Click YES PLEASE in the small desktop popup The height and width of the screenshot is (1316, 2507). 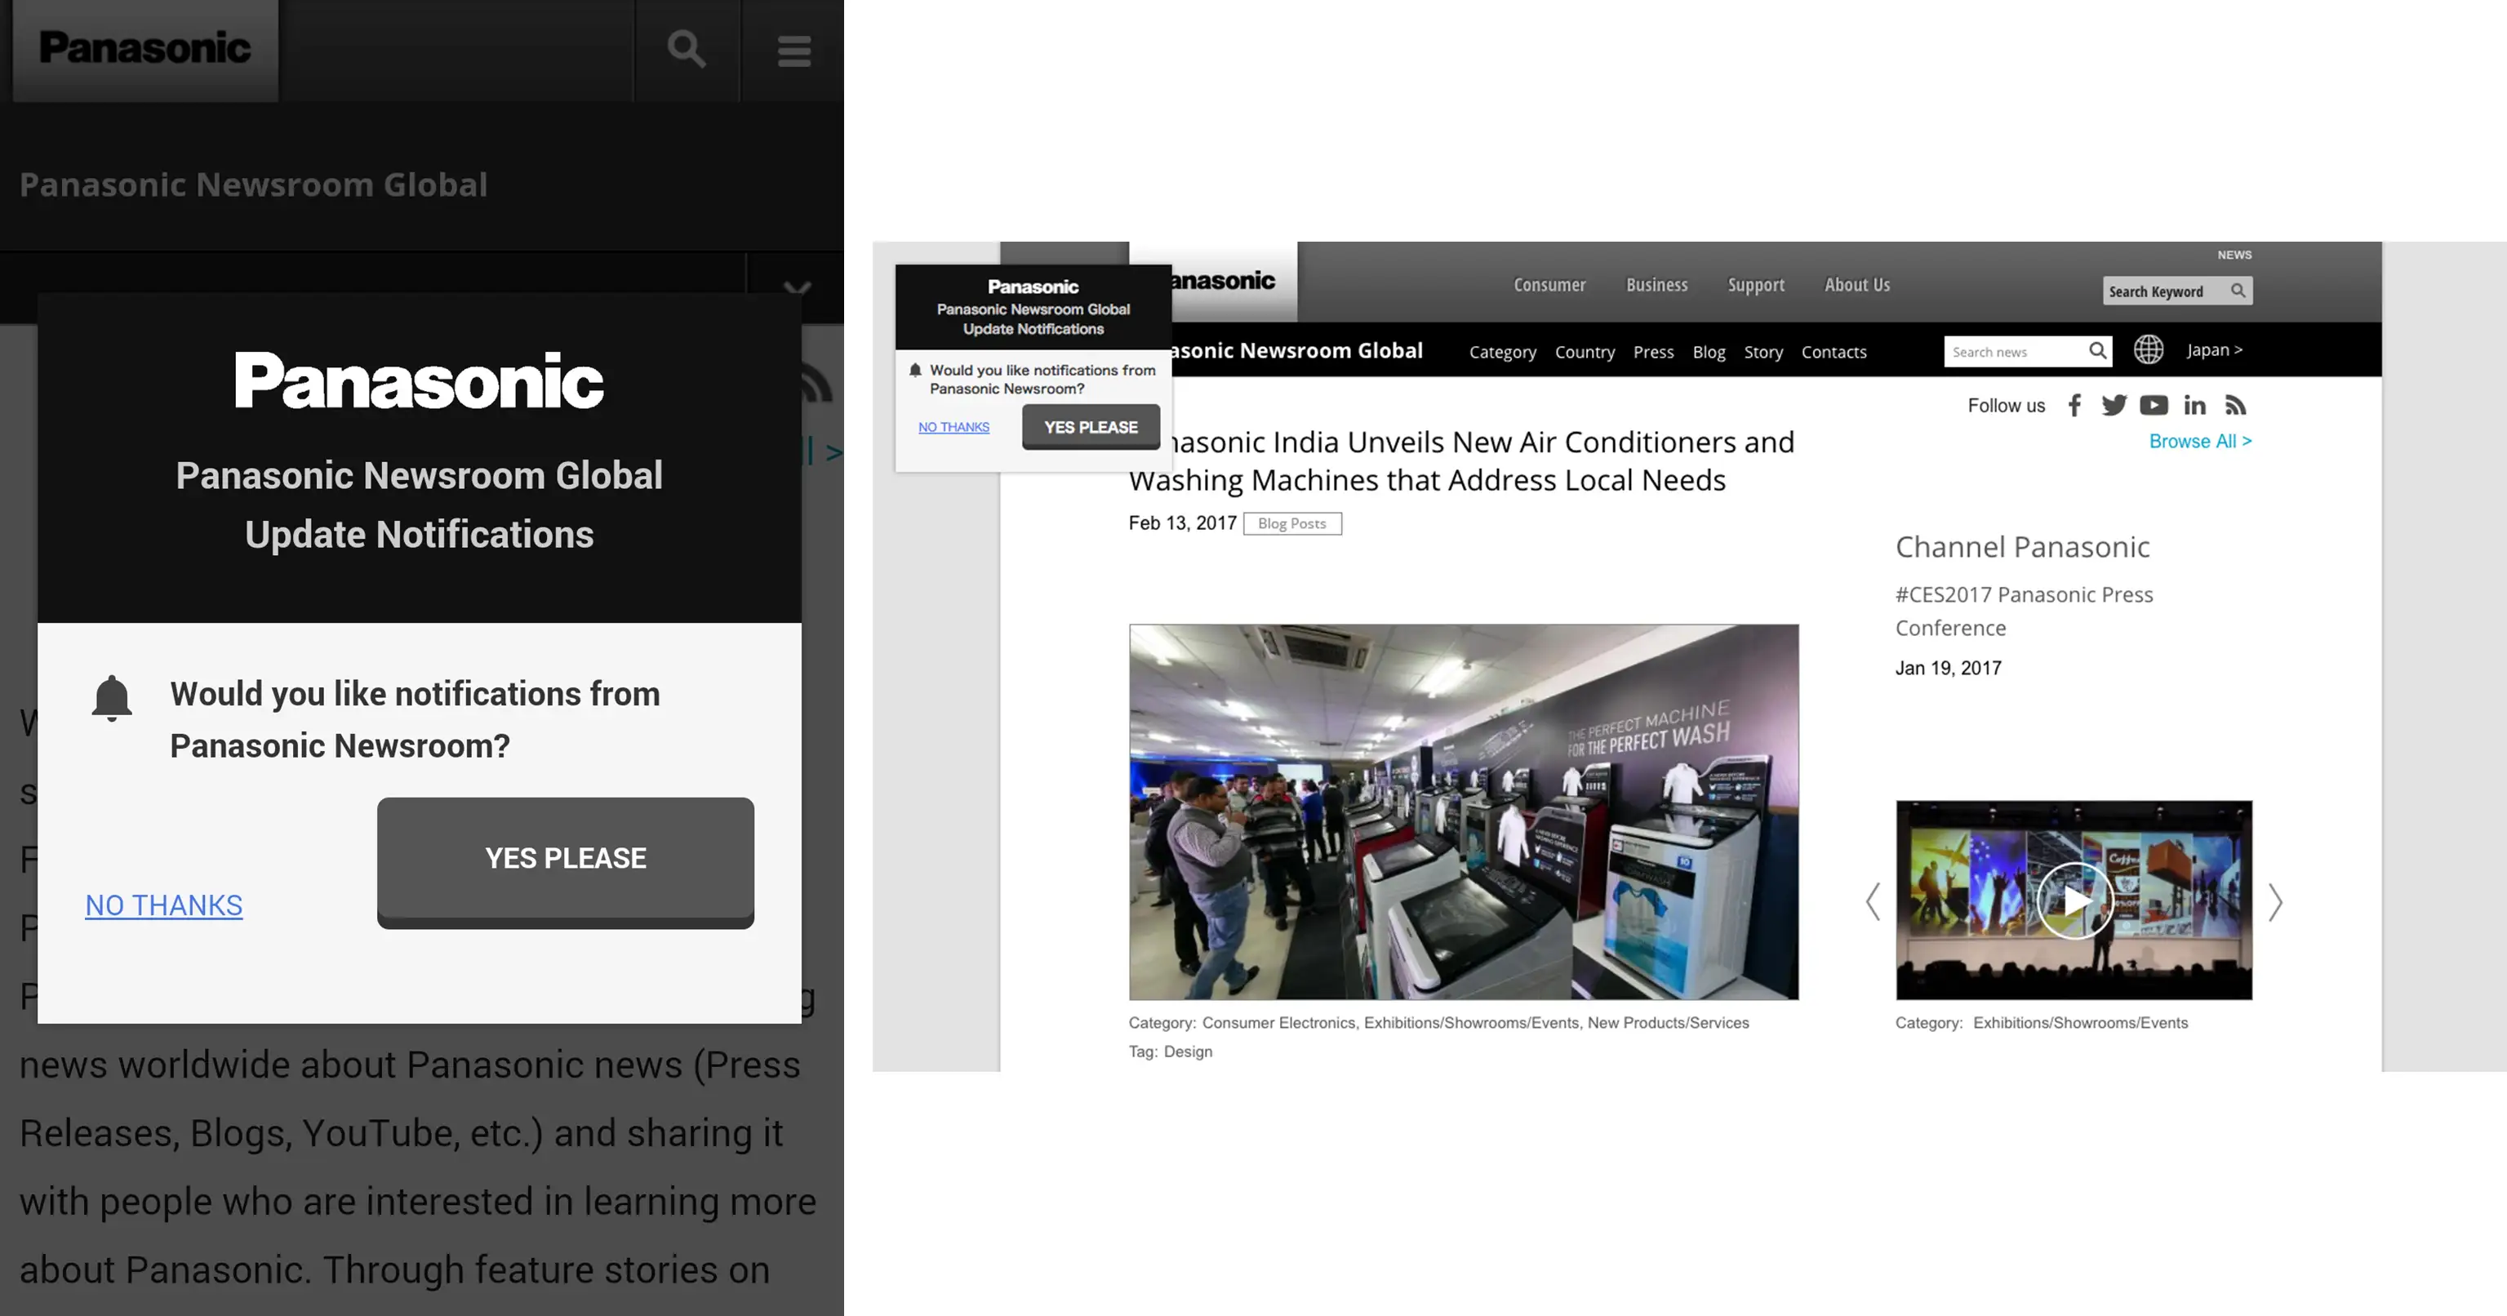pyautogui.click(x=1090, y=426)
